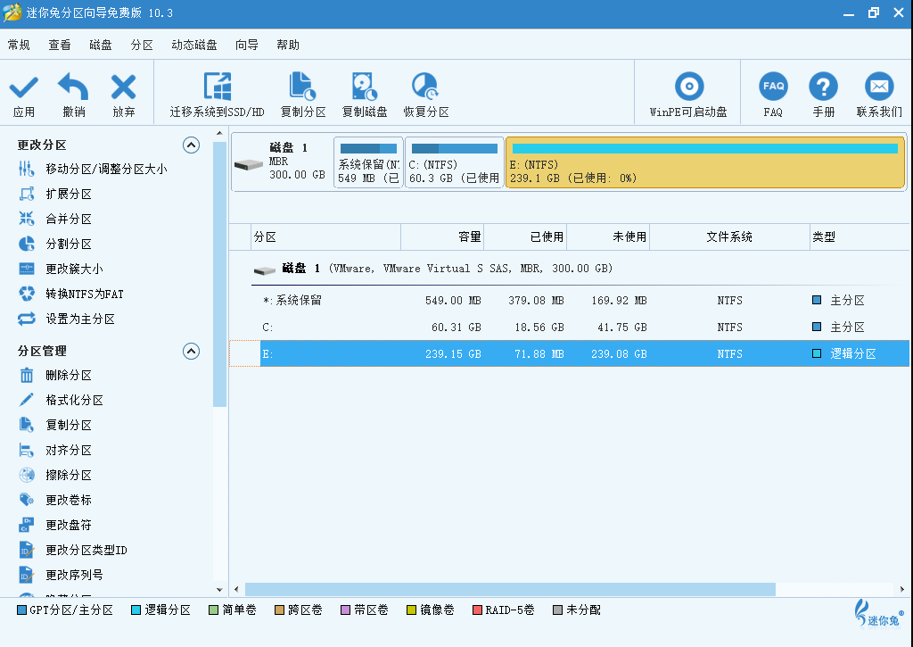Select 更改盘符 change drive letter
Screen dimensions: 913x647
[68, 525]
